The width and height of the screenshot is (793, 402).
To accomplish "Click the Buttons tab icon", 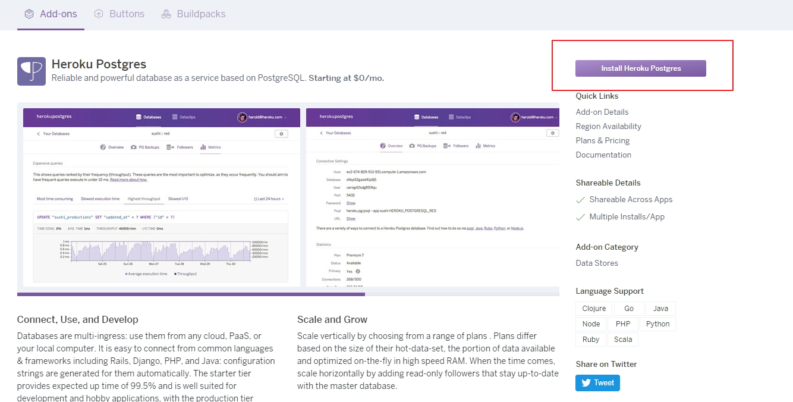I will 99,14.
